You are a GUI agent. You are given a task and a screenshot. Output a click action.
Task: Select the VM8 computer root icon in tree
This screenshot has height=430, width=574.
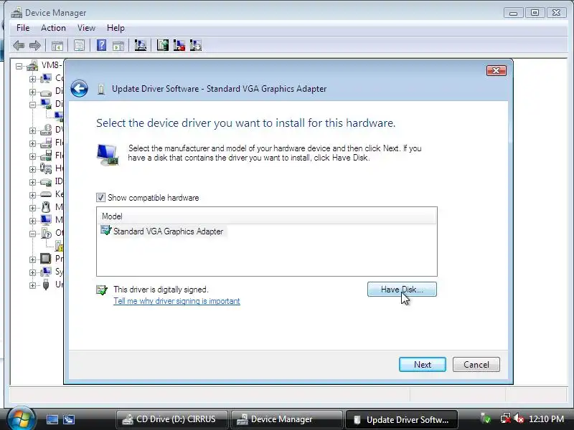point(32,66)
